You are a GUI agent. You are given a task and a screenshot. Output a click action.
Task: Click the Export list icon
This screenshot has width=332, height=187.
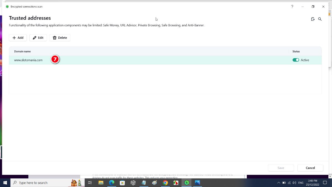[313, 19]
